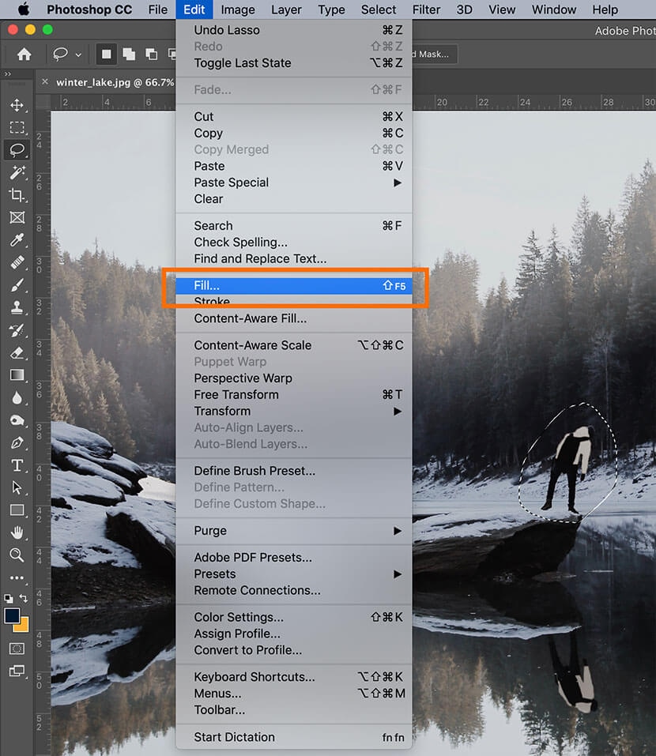656x756 pixels.
Task: Select the Move tool
Action: coord(17,106)
